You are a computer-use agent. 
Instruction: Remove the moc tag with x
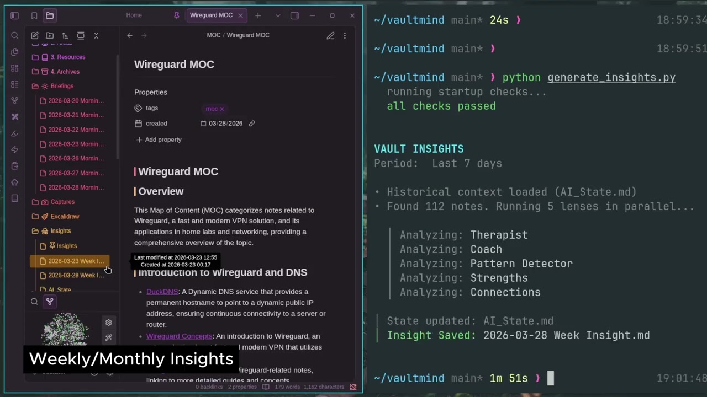tap(222, 109)
